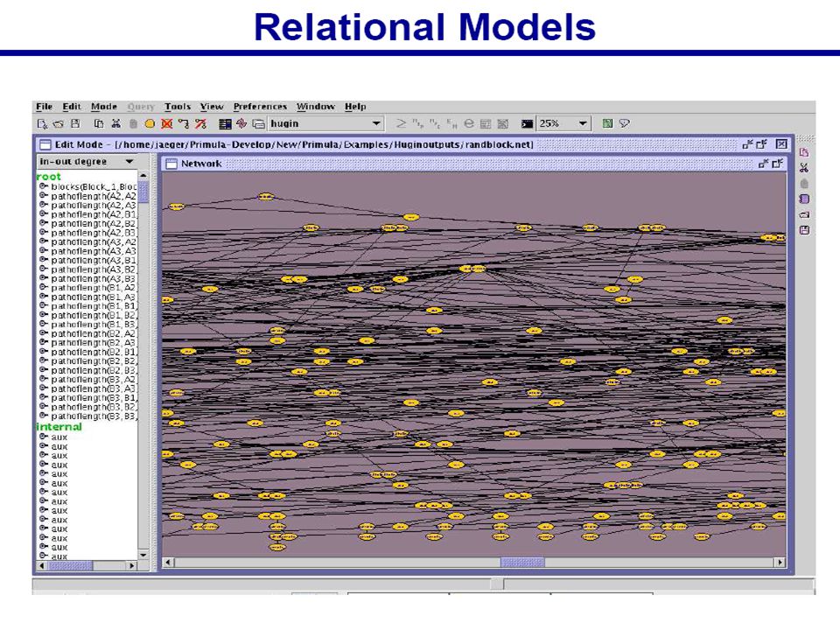
Task: Click the node list scrollbar down arrow
Action: 143,555
